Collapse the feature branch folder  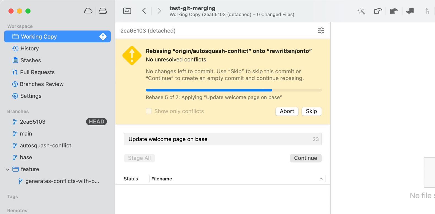[8, 169]
